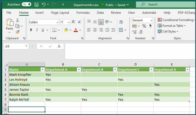The height and width of the screenshot is (115, 196).
Task: Open the font size dropdown
Action: [x=68, y=22]
